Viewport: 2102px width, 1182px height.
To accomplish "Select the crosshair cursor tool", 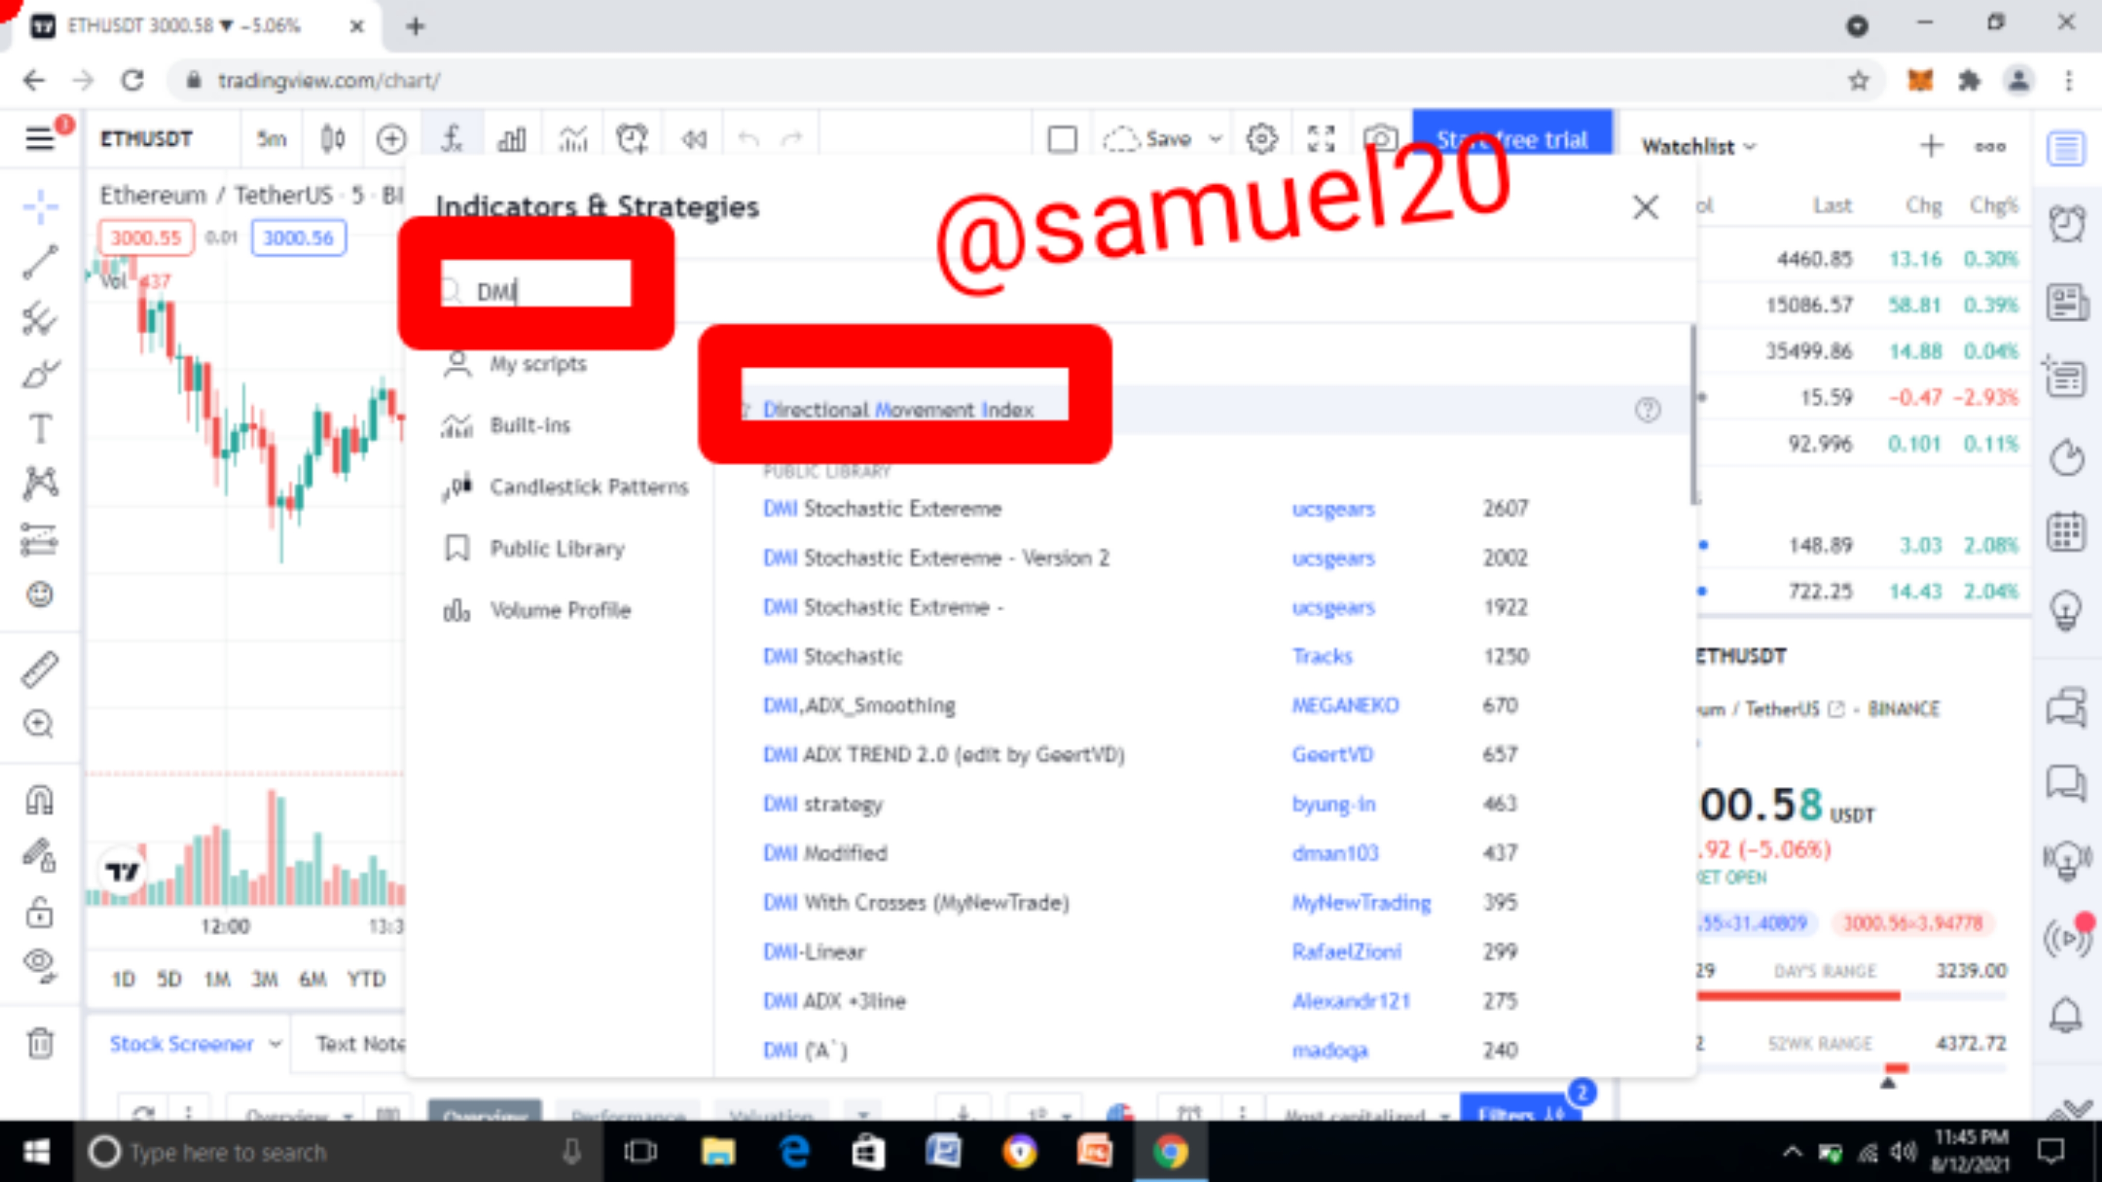I will pos(39,206).
